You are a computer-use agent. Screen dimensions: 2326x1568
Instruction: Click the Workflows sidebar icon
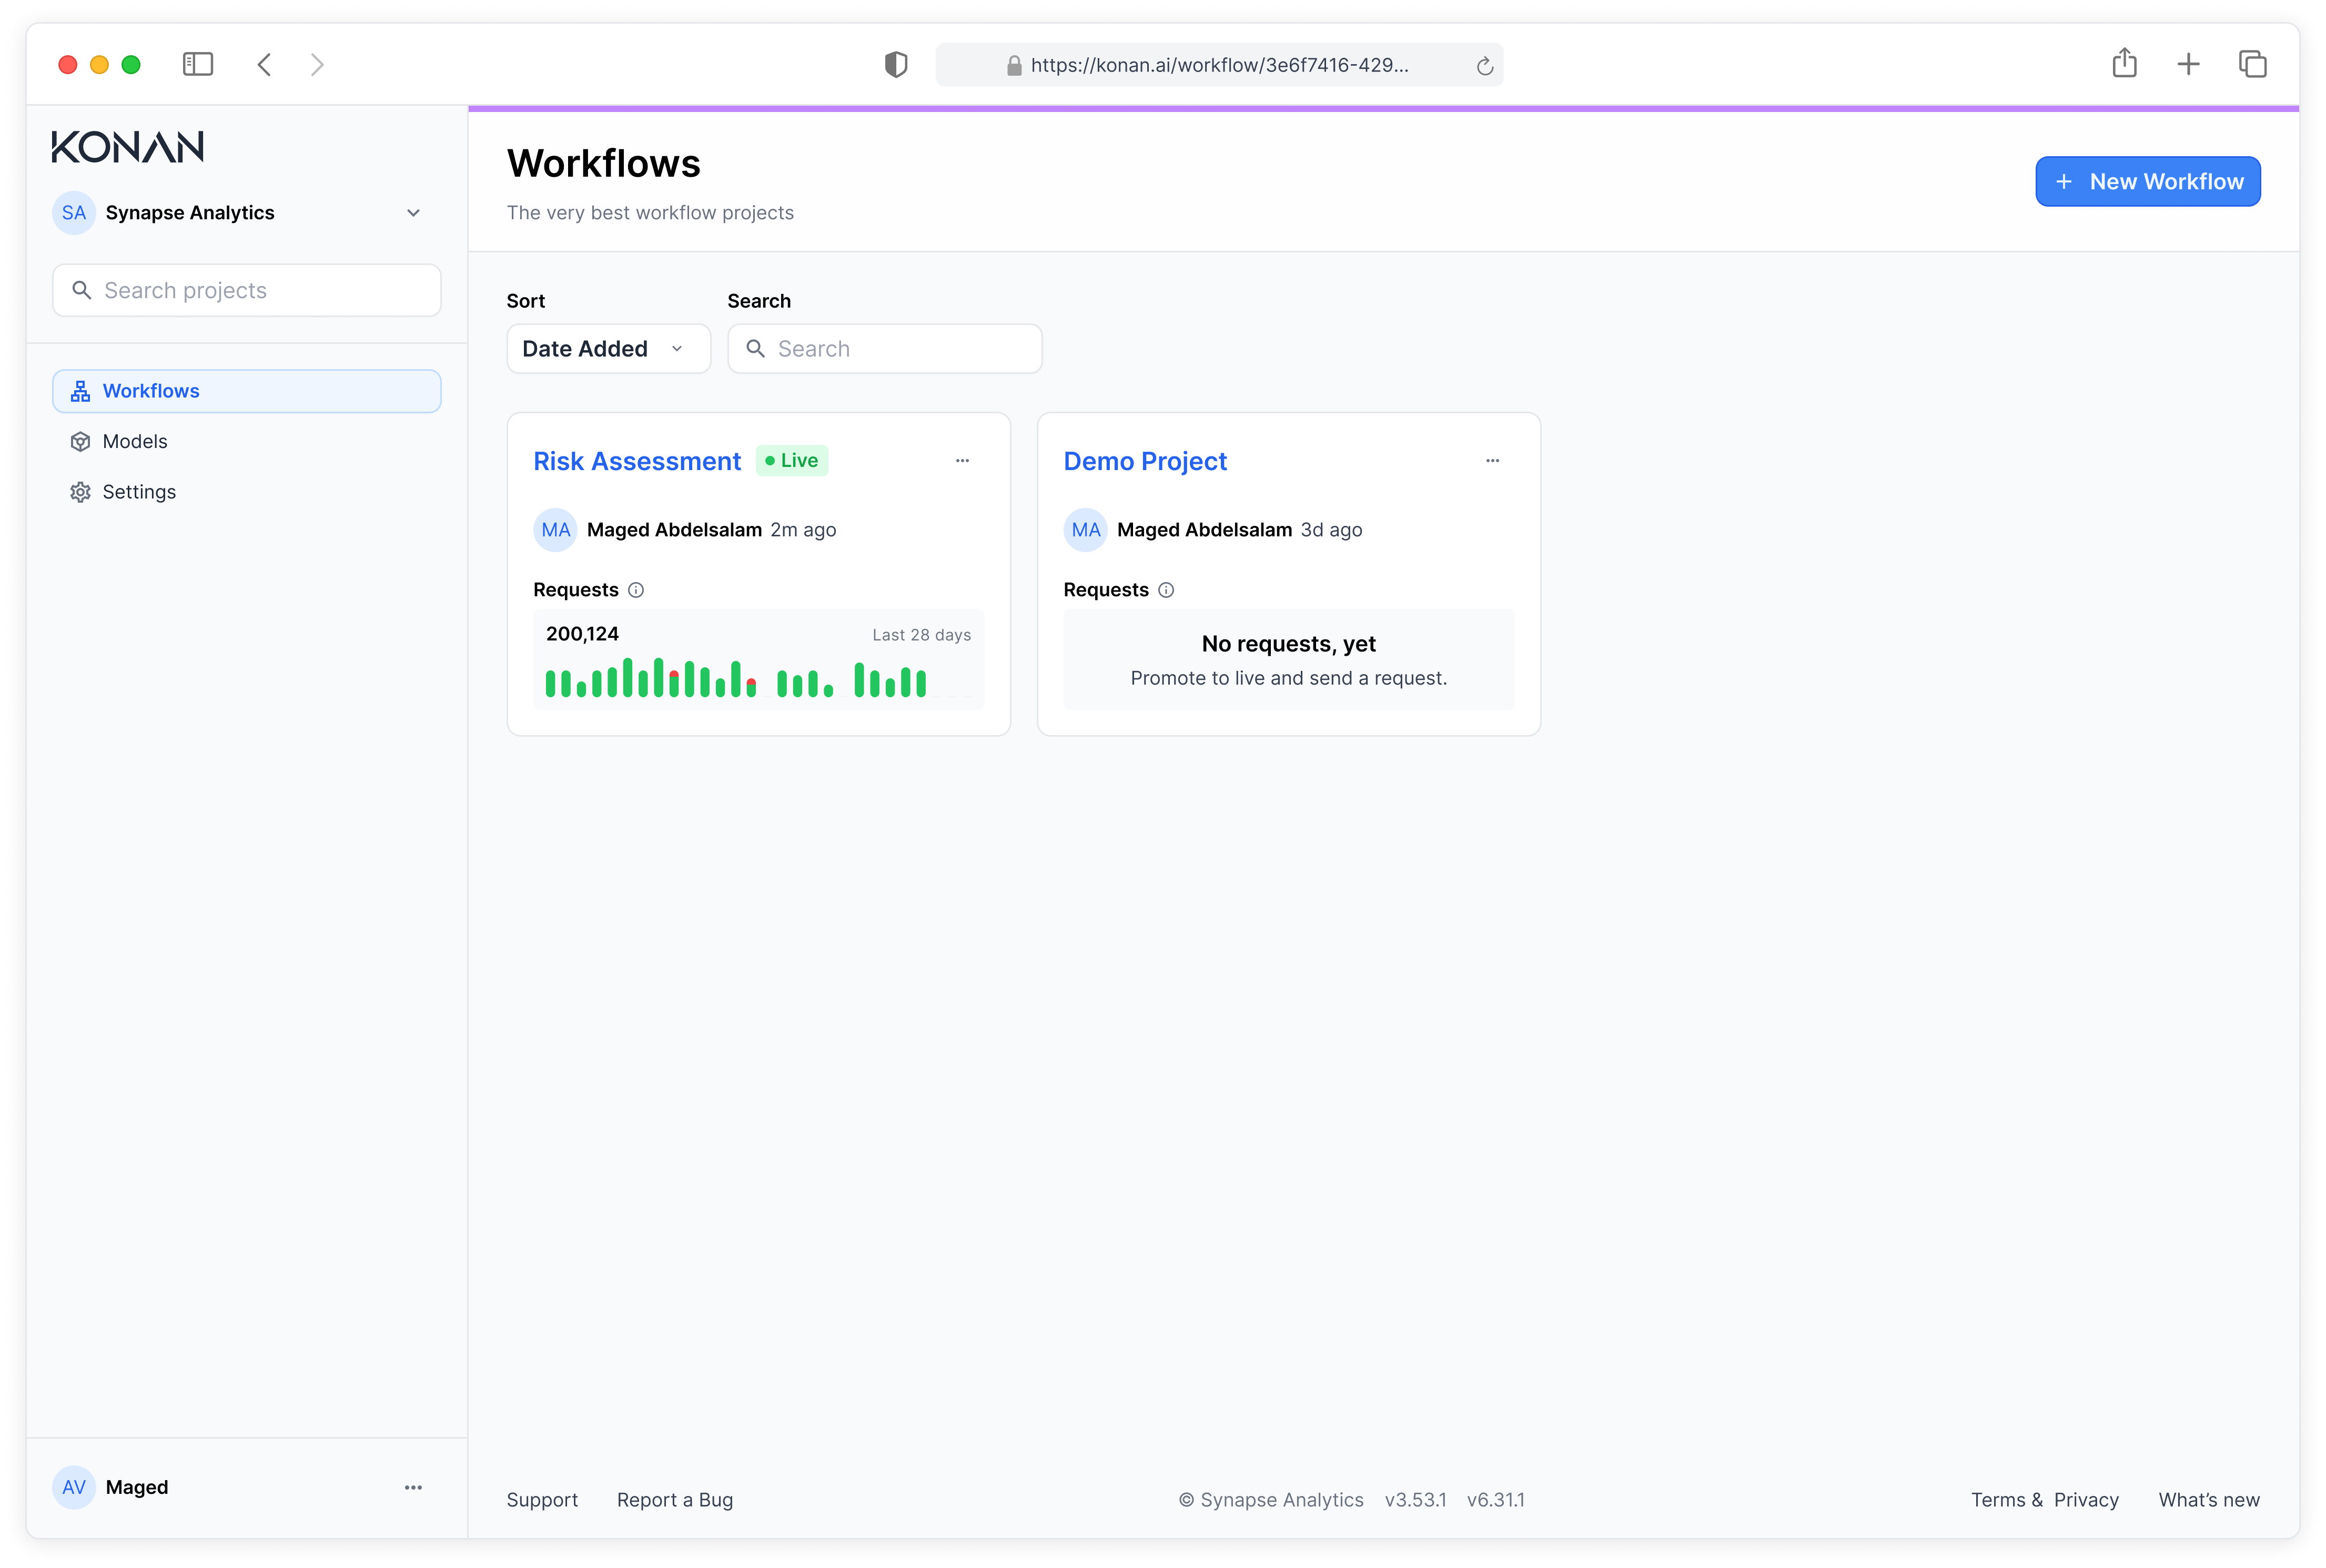click(81, 391)
